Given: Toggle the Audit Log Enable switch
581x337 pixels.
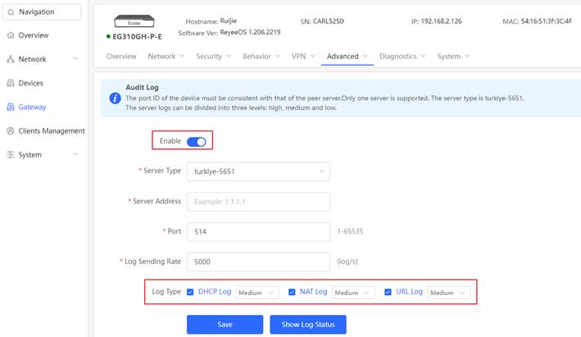Looking at the screenshot, I should coord(196,141).
